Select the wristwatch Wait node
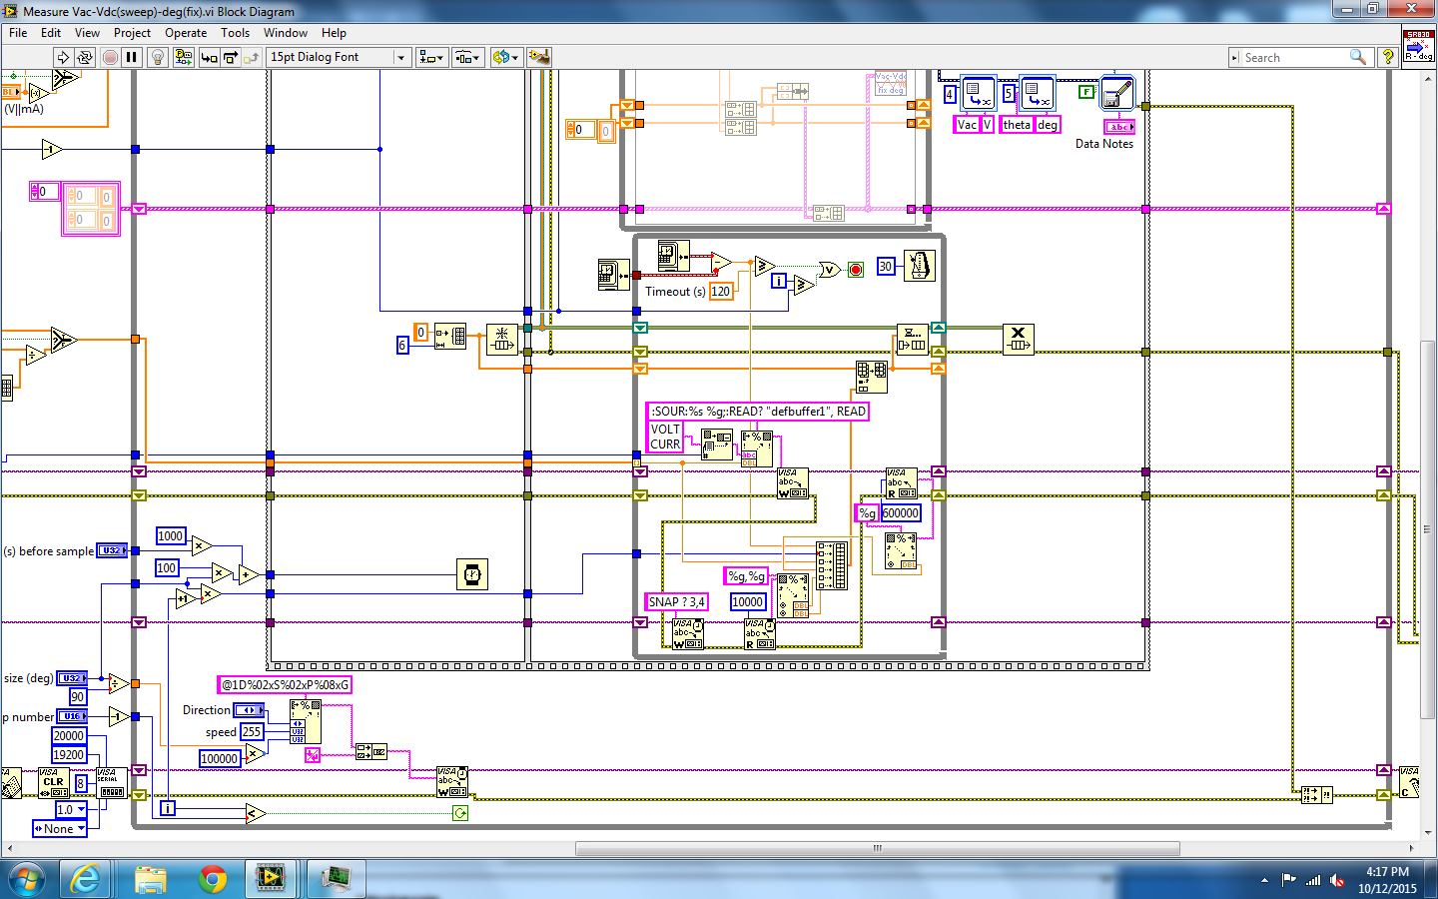1438x899 pixels. (x=472, y=574)
